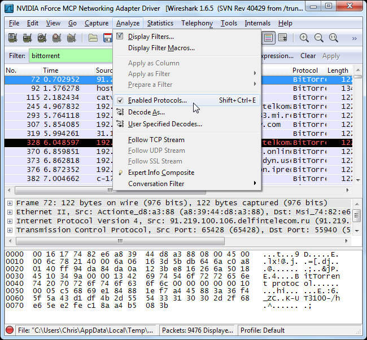Click the Restart running capture icon

click(x=72, y=38)
